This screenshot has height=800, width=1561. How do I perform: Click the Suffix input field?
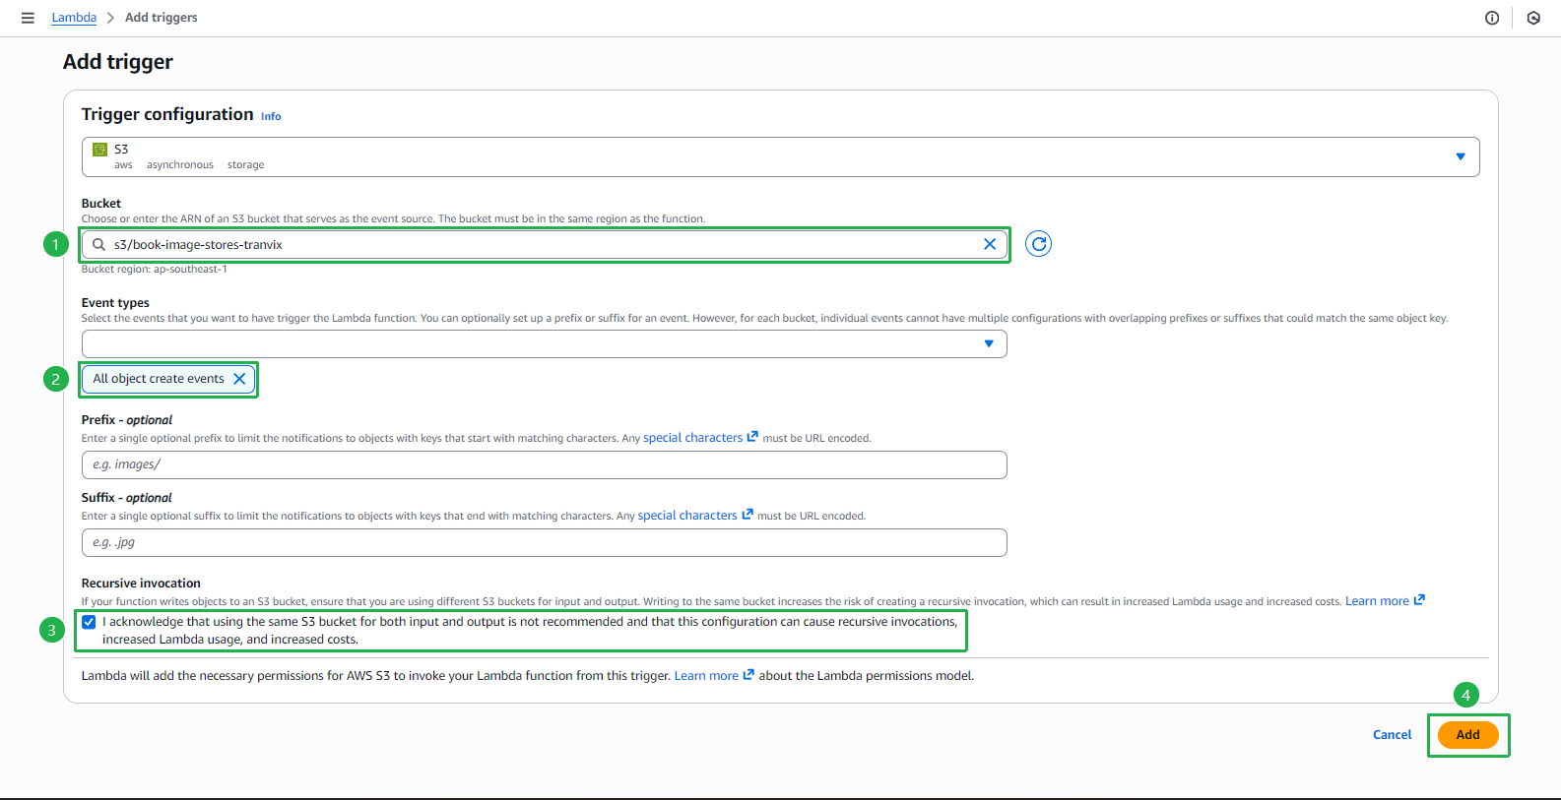(544, 542)
